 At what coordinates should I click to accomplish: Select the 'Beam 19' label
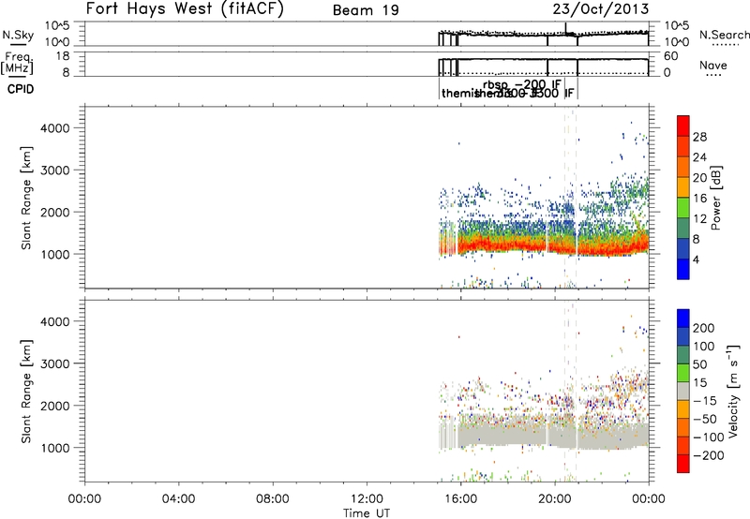[366, 10]
